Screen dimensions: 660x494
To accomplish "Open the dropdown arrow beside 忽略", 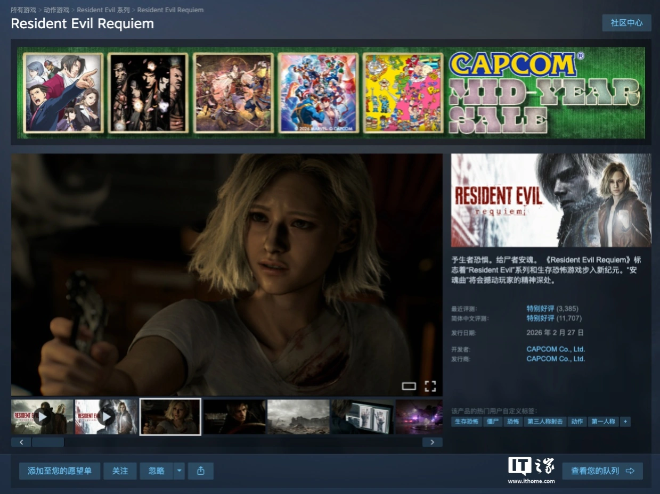I will (179, 471).
